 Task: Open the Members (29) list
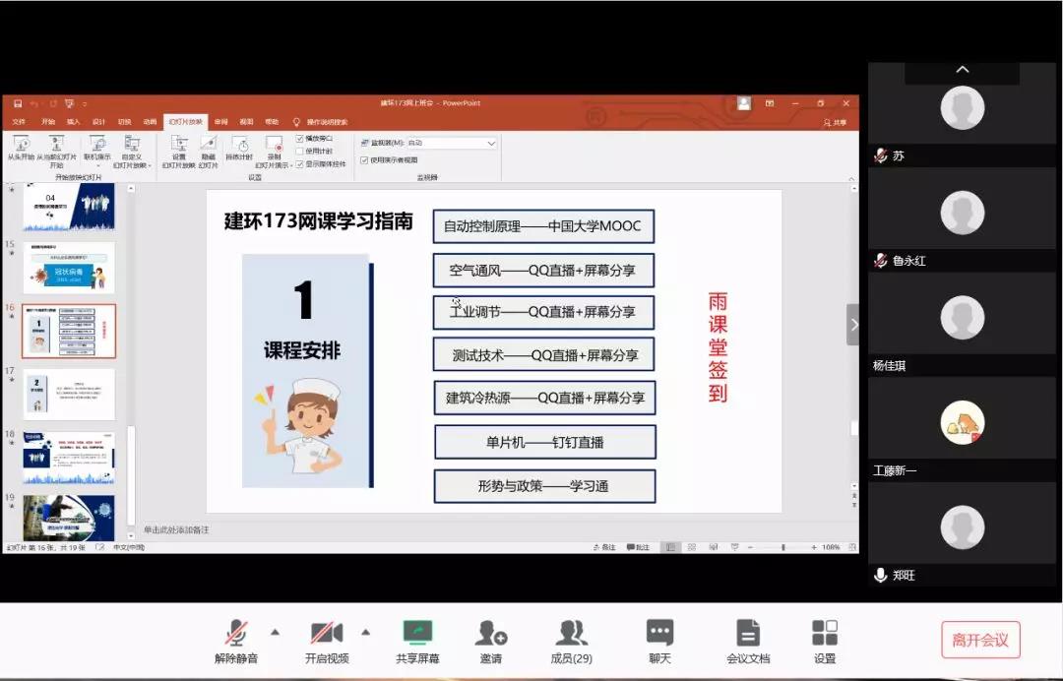(x=572, y=634)
